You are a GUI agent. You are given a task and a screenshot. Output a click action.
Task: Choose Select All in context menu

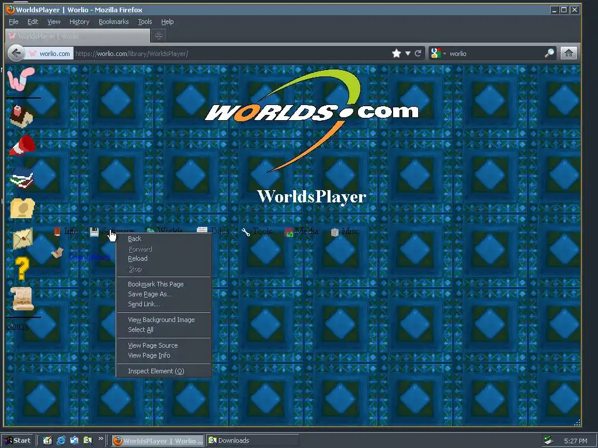pos(164,330)
